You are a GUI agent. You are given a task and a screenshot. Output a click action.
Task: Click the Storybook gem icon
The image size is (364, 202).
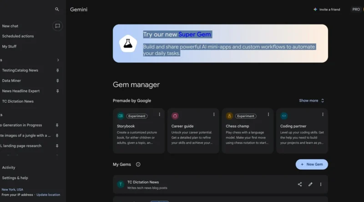[x=121, y=116]
